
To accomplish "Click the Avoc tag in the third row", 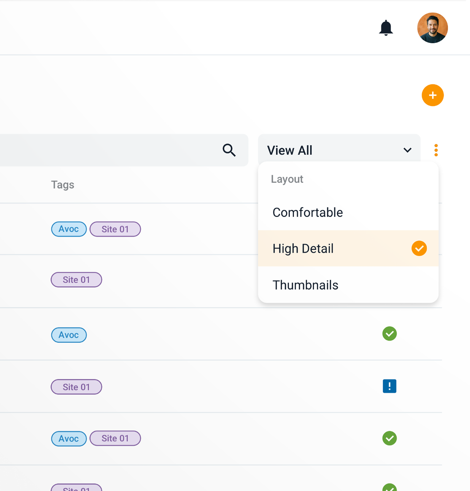I will [69, 335].
